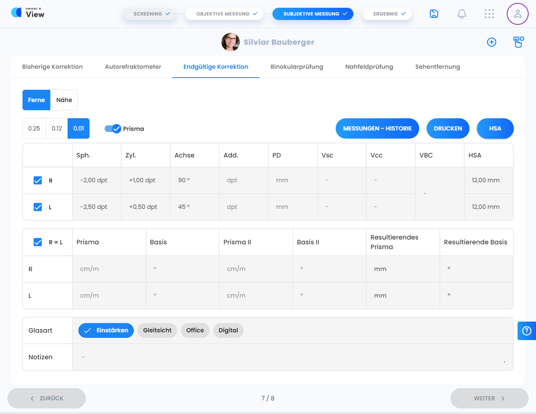Open the user profile icon
The image size is (536, 414).
pos(517,14)
